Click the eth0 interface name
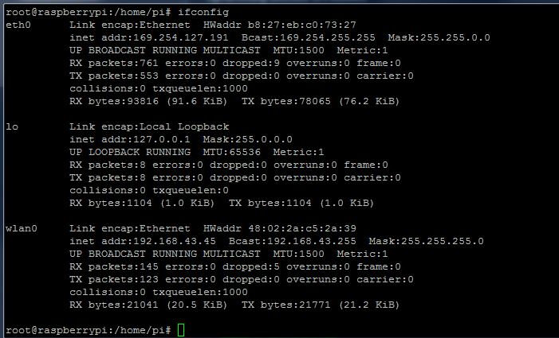559x338 pixels. point(18,25)
